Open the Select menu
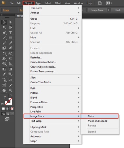The height and width of the screenshot is (148, 124). pos(48,3)
